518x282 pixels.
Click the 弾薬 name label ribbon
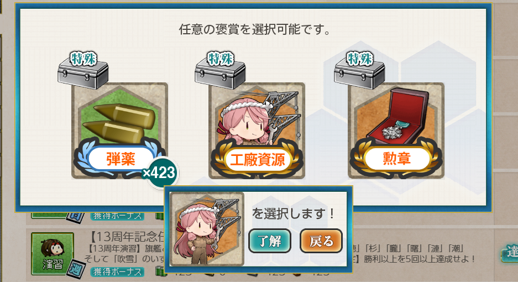coord(121,159)
